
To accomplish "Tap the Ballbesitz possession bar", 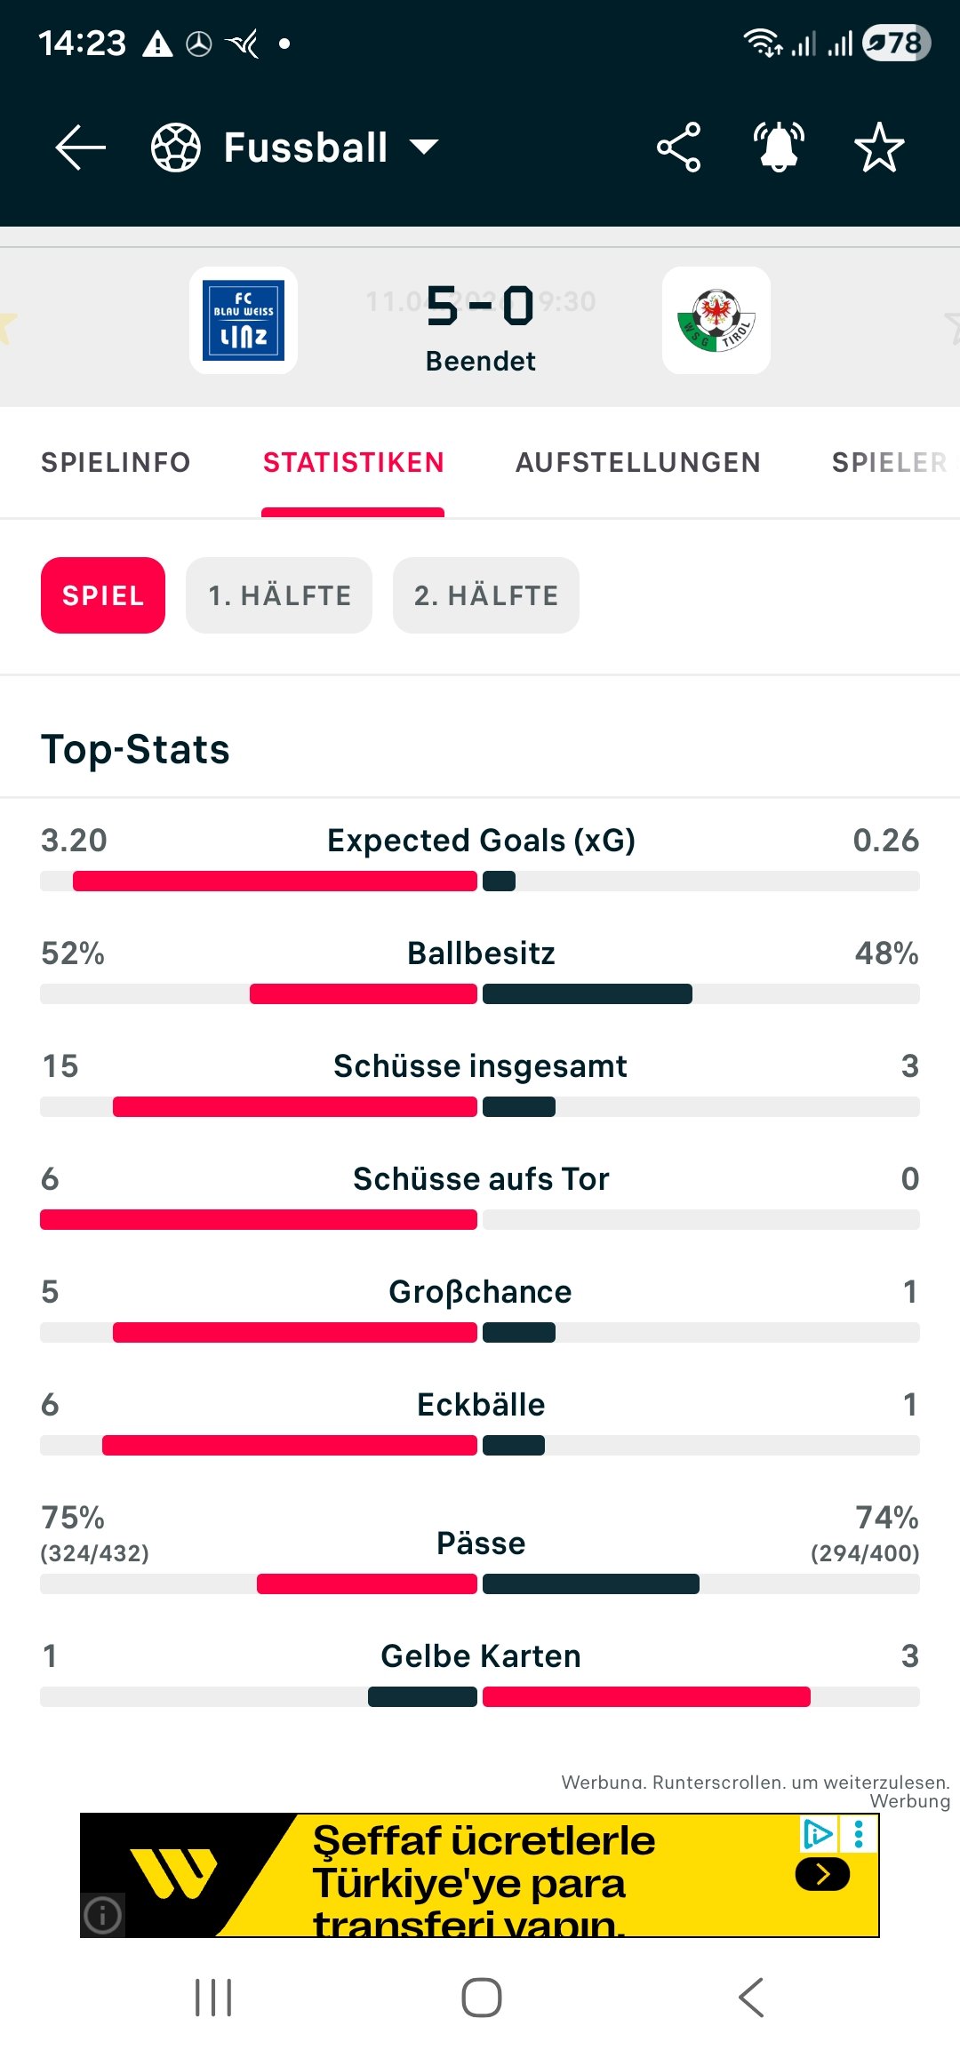I will tap(480, 994).
